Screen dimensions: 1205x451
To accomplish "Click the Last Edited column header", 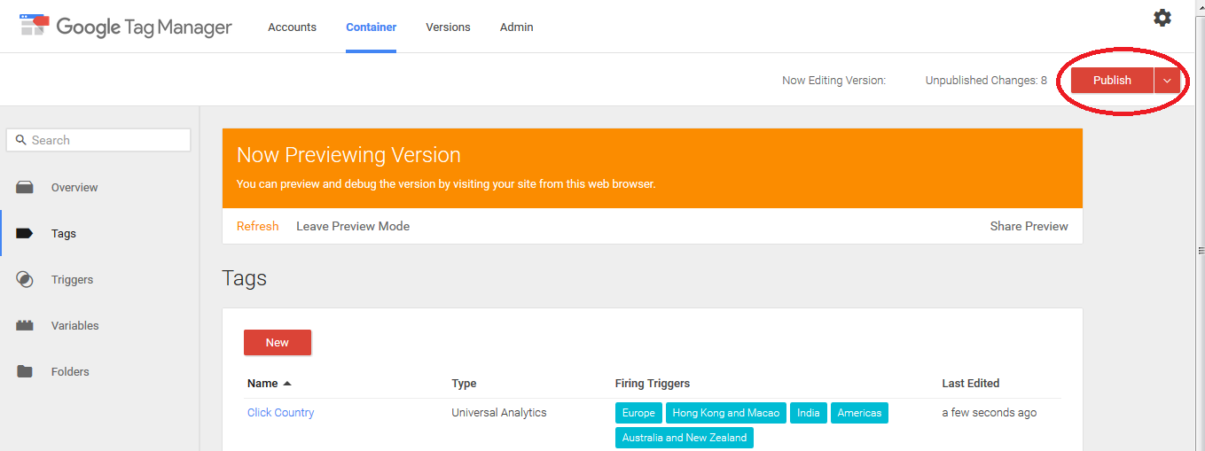I will coord(970,384).
